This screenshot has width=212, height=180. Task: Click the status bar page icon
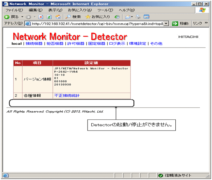click(x=6, y=176)
